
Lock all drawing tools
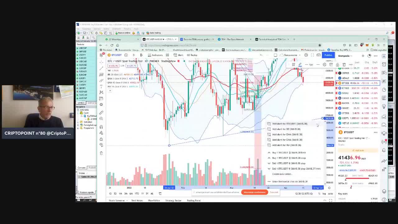click(x=101, y=139)
